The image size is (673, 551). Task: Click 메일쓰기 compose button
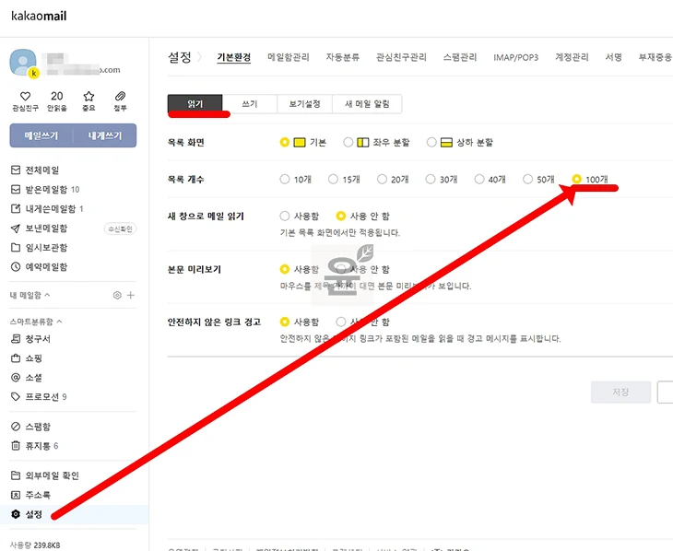[x=41, y=135]
